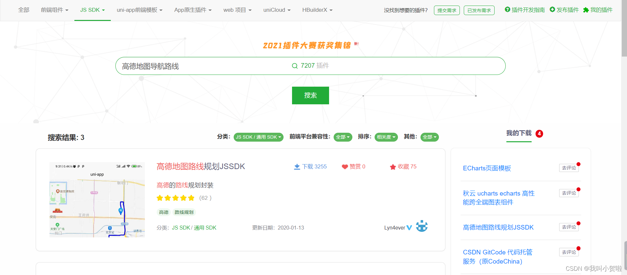Open 其他 全部 filter dropdown

click(430, 137)
